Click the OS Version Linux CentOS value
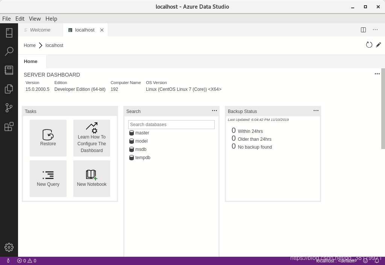Viewport: 385px width, 265px height. pos(183,89)
